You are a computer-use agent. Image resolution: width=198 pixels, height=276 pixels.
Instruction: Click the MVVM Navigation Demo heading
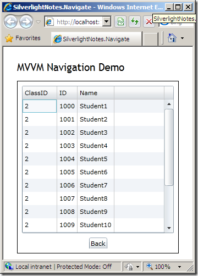click(71, 68)
